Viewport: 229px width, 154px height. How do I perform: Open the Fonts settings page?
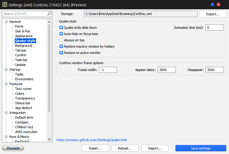coord(19,26)
